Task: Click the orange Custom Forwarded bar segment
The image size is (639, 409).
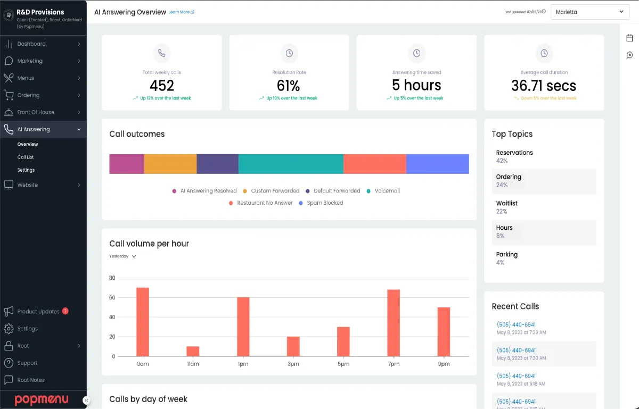Action: [170, 164]
